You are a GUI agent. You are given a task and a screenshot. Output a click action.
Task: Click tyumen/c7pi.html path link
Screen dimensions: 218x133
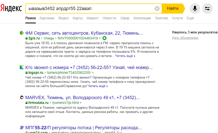tap(65, 103)
